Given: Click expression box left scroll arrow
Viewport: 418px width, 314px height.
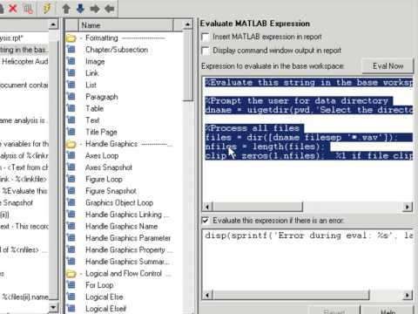Looking at the screenshot, I should [x=207, y=207].
